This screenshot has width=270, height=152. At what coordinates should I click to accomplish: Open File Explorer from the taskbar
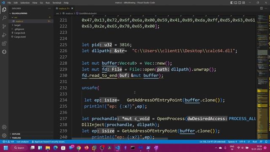coord(48,148)
